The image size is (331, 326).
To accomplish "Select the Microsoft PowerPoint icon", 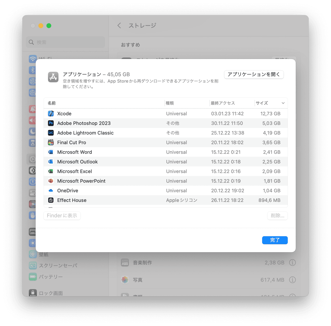I will [x=51, y=181].
